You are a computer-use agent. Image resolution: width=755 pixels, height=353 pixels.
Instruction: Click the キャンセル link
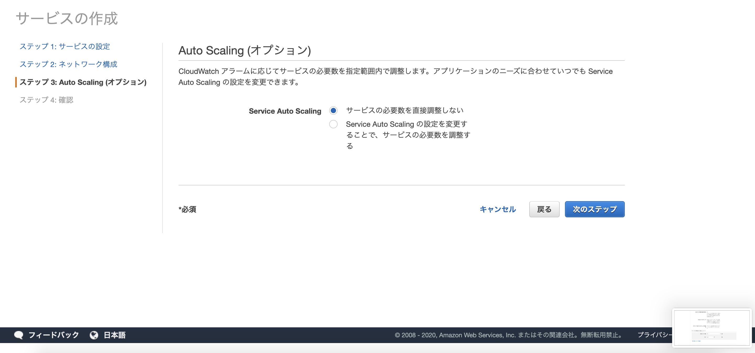[497, 209]
